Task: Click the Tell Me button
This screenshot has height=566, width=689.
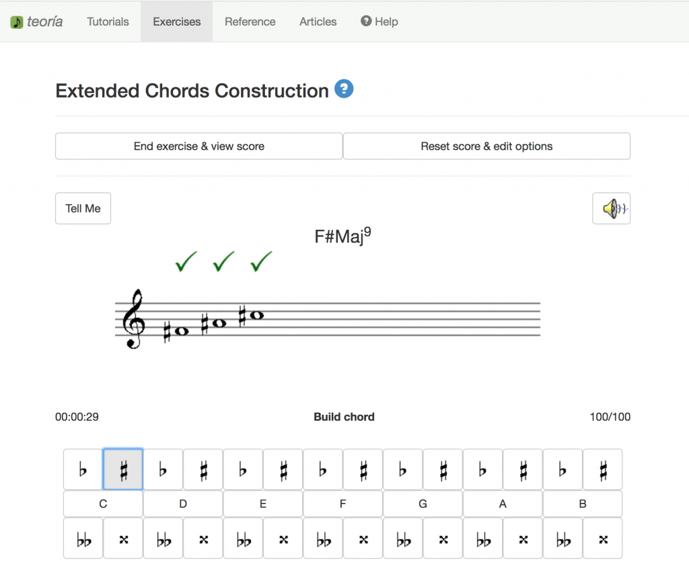Action: point(83,208)
